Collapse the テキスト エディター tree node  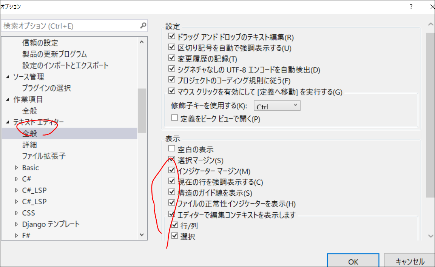pyautogui.click(x=8, y=122)
